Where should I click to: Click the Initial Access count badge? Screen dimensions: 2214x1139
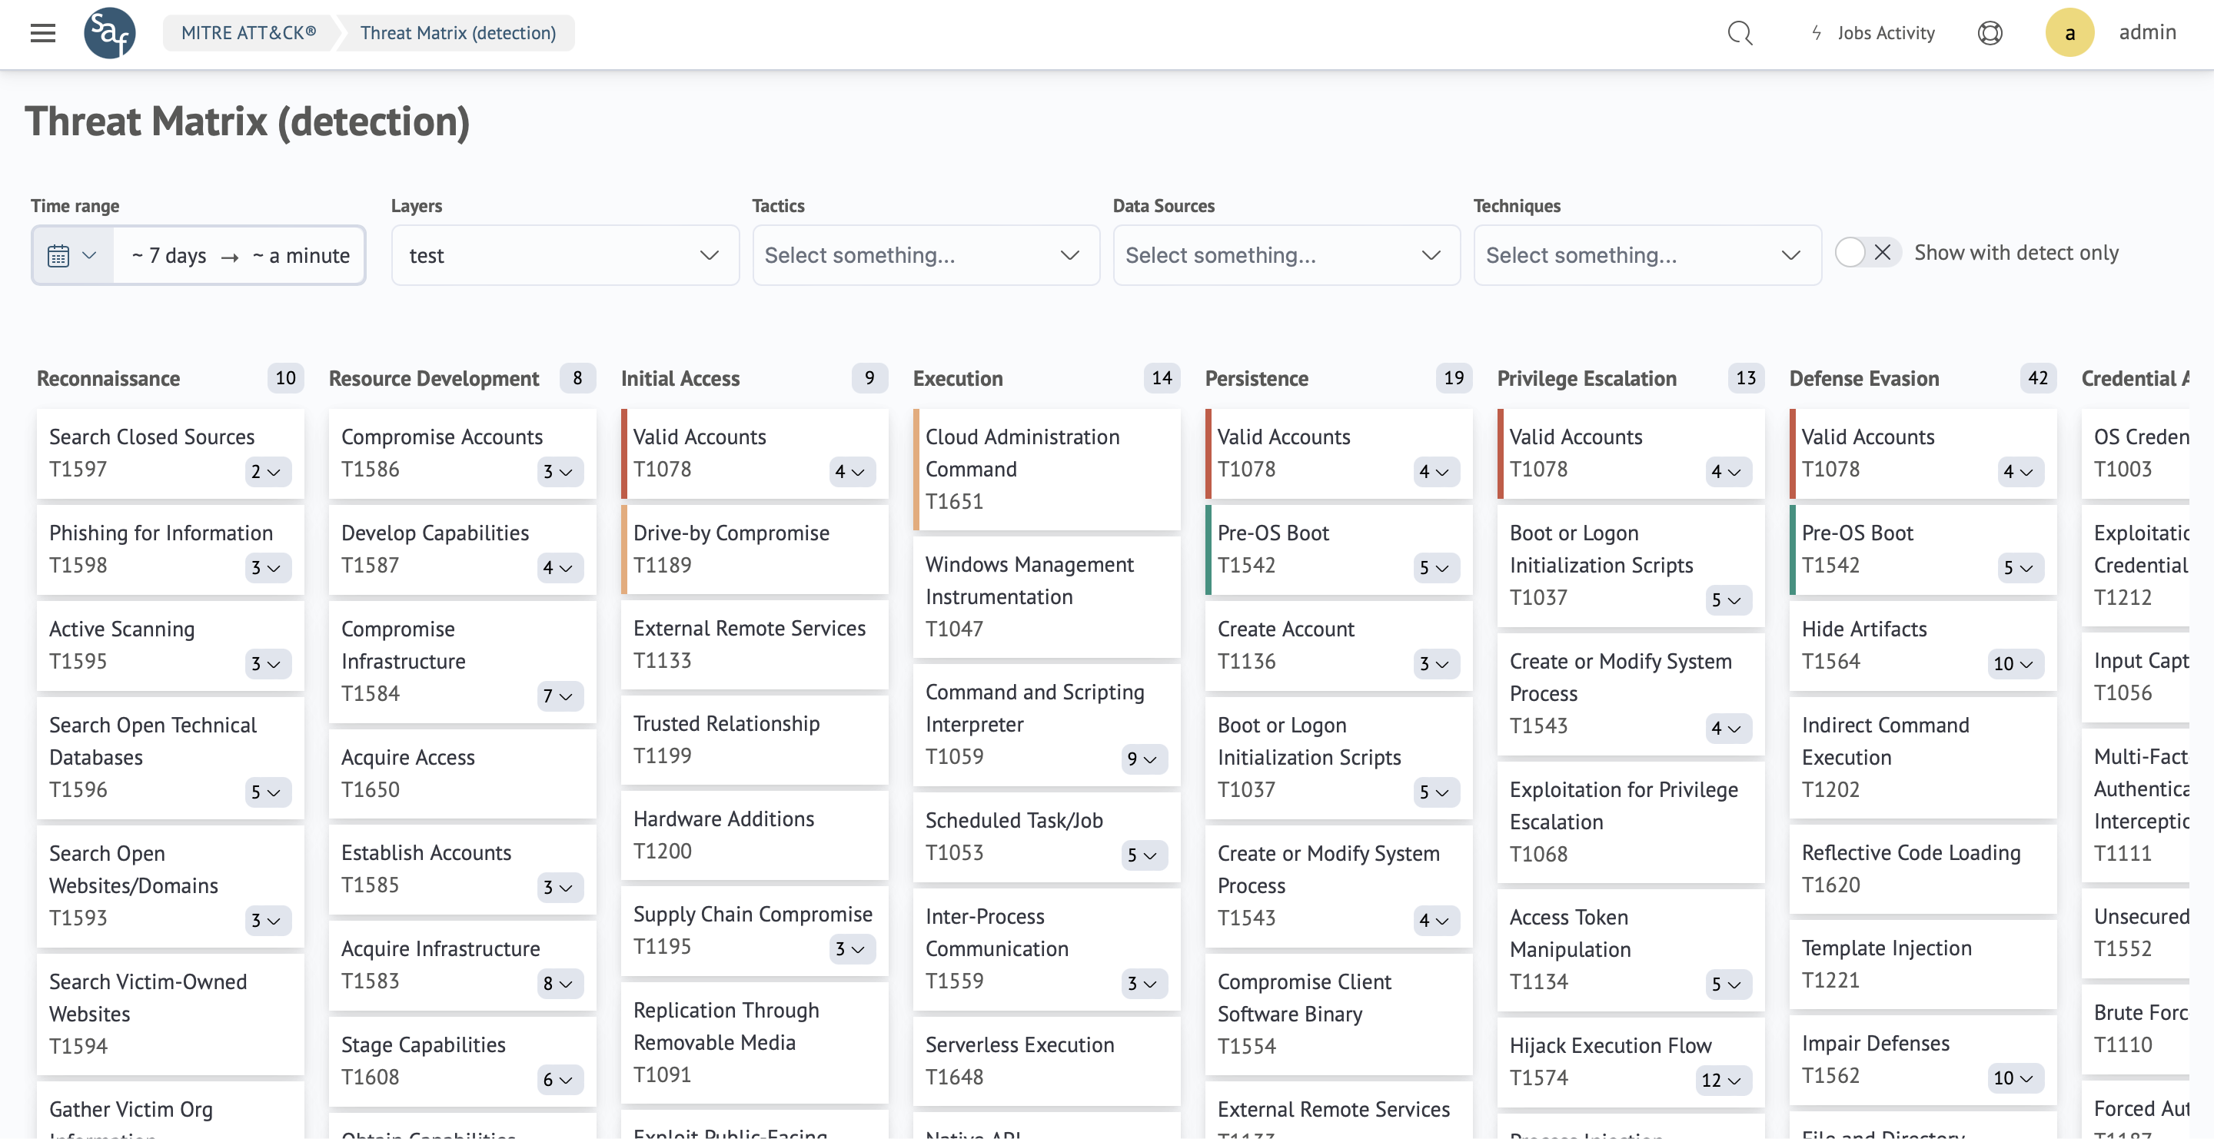[x=869, y=378]
